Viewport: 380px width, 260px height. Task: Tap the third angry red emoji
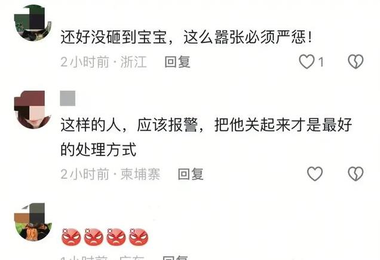pyautogui.click(x=116, y=237)
